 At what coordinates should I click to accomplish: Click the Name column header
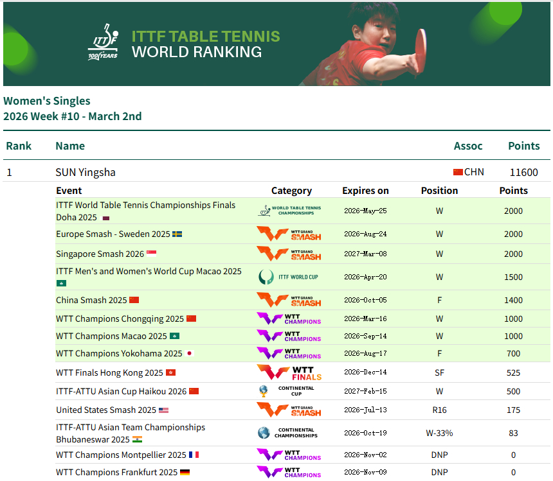click(x=70, y=146)
